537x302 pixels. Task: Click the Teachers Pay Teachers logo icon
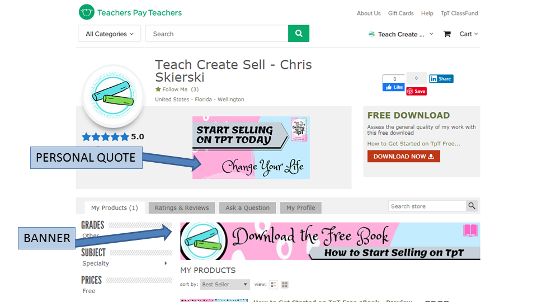click(x=86, y=12)
